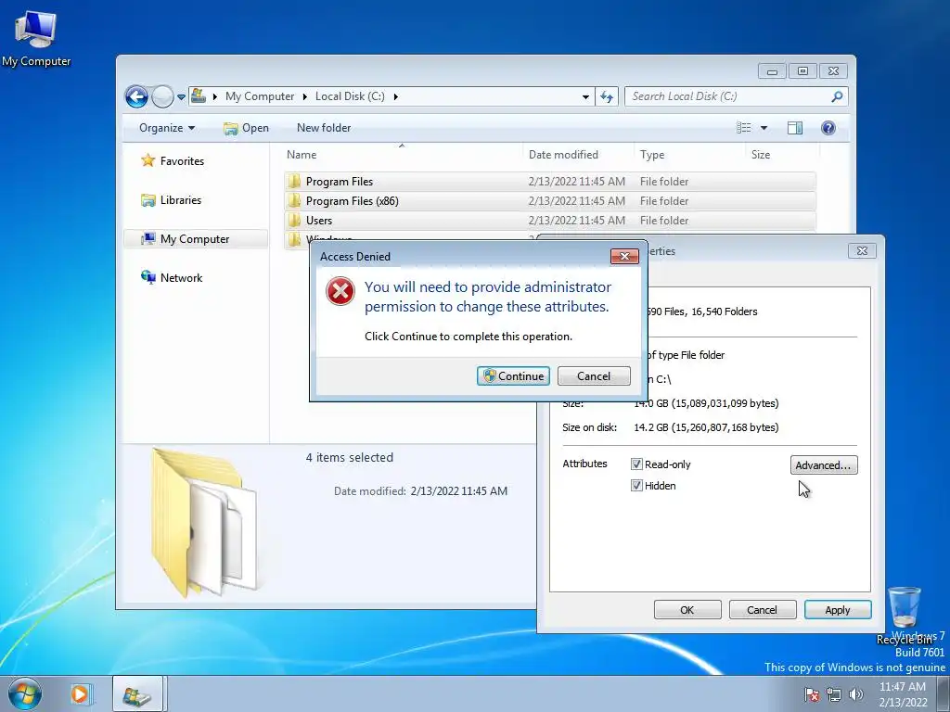Click the magnifier icon in search box

click(838, 96)
